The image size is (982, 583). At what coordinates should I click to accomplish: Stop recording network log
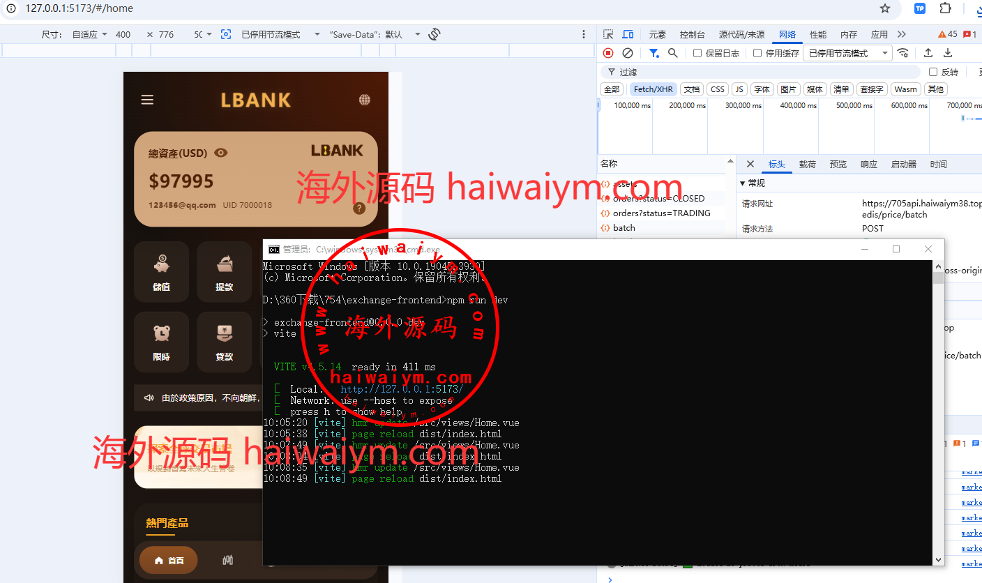[x=608, y=53]
